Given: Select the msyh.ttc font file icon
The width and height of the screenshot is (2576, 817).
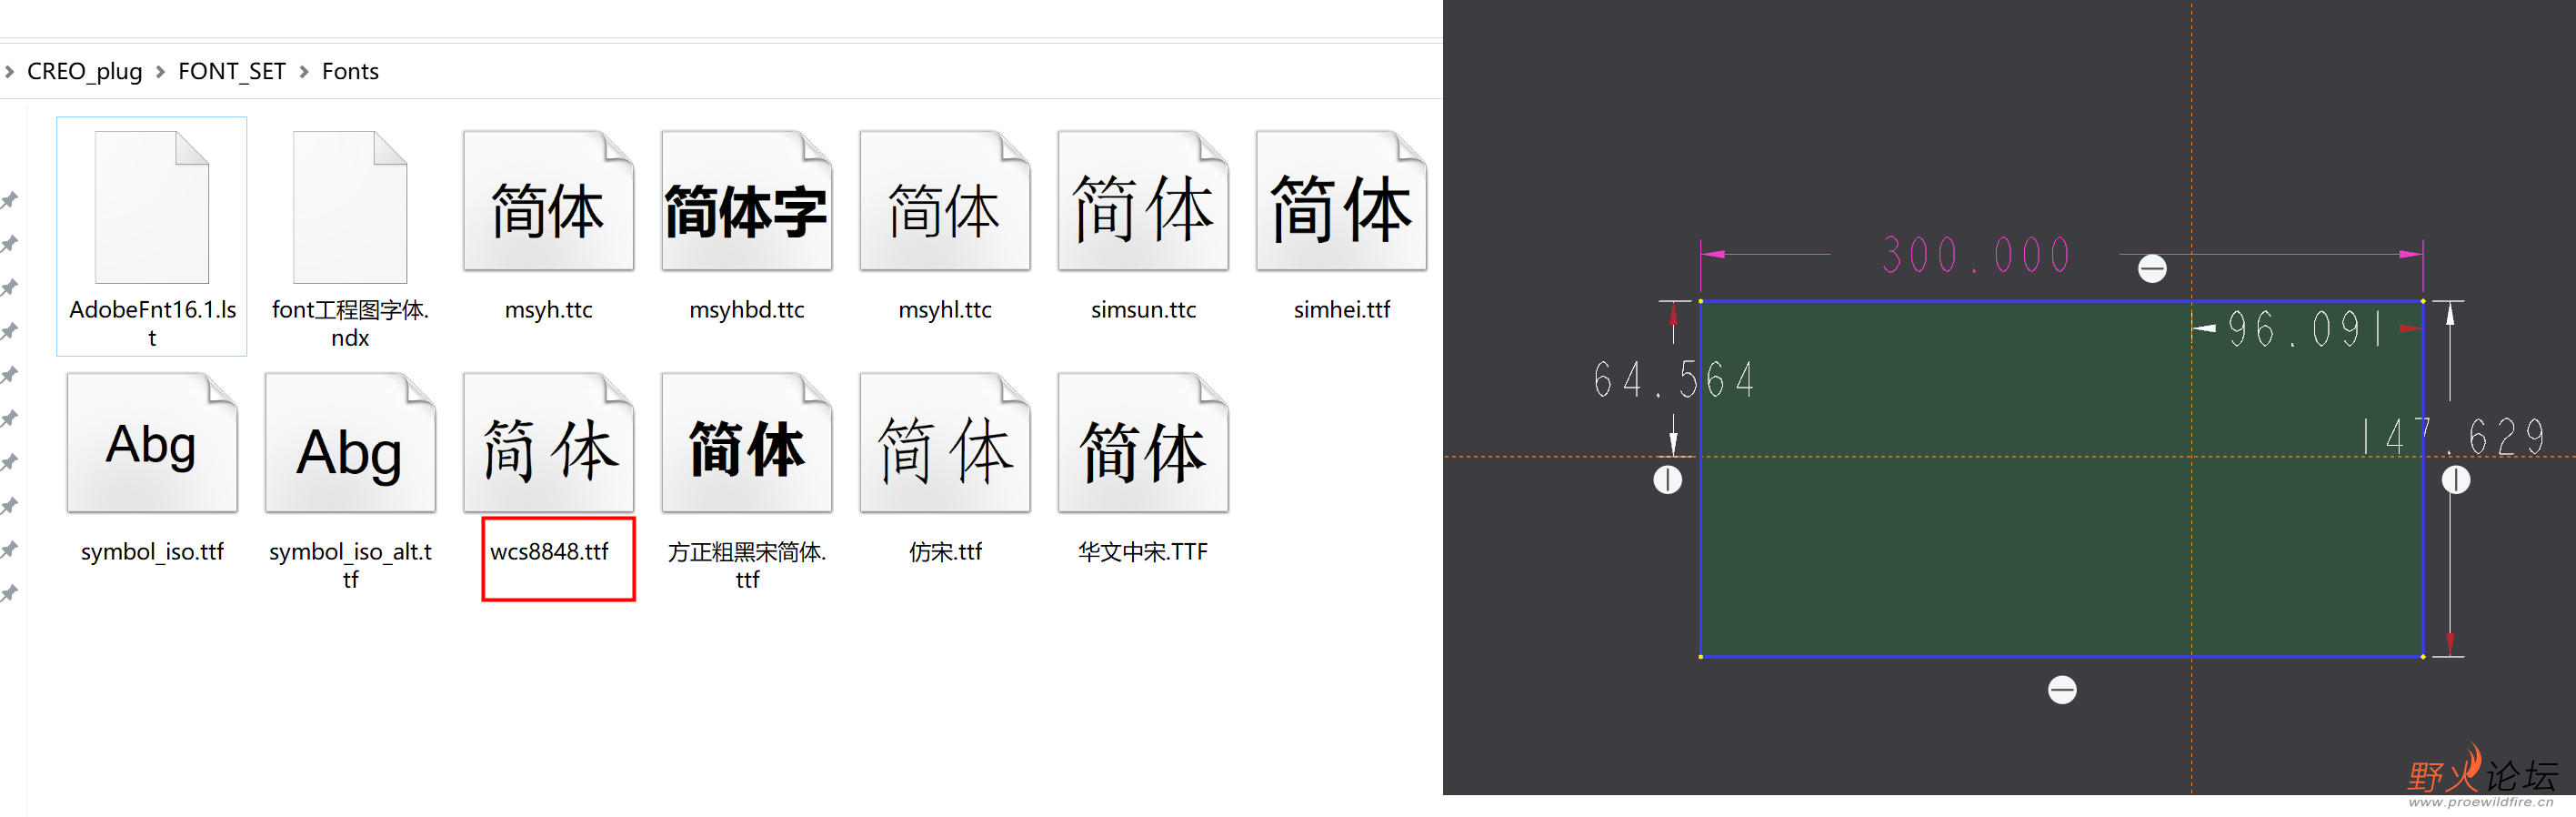Looking at the screenshot, I should pyautogui.click(x=548, y=201).
